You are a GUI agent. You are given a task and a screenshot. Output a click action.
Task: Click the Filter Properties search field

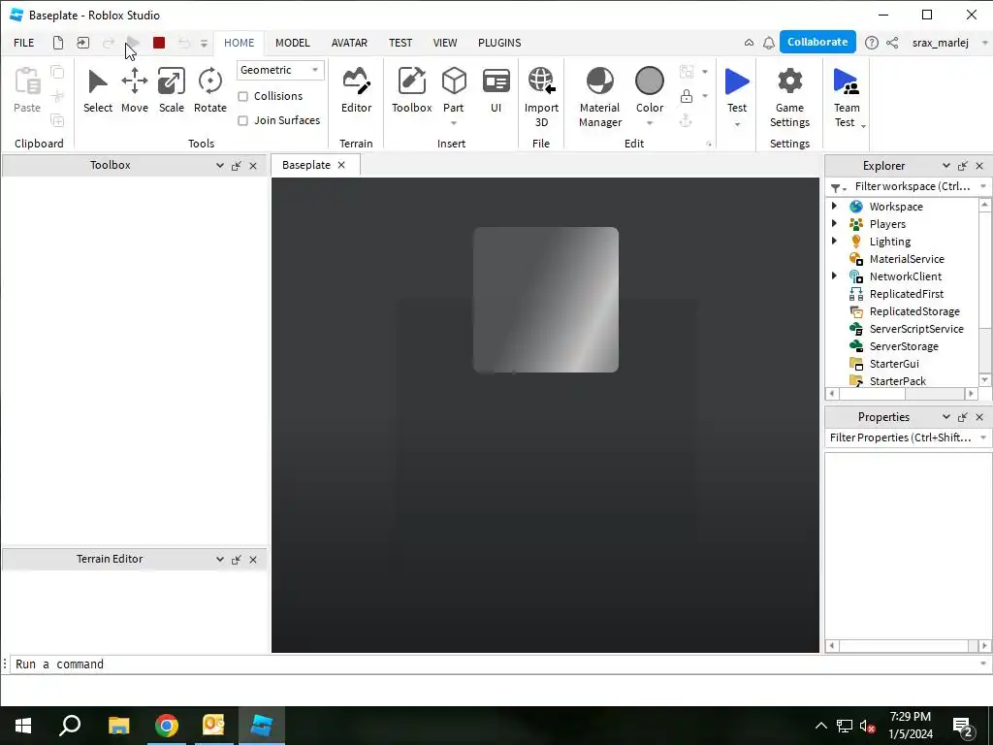tap(900, 437)
